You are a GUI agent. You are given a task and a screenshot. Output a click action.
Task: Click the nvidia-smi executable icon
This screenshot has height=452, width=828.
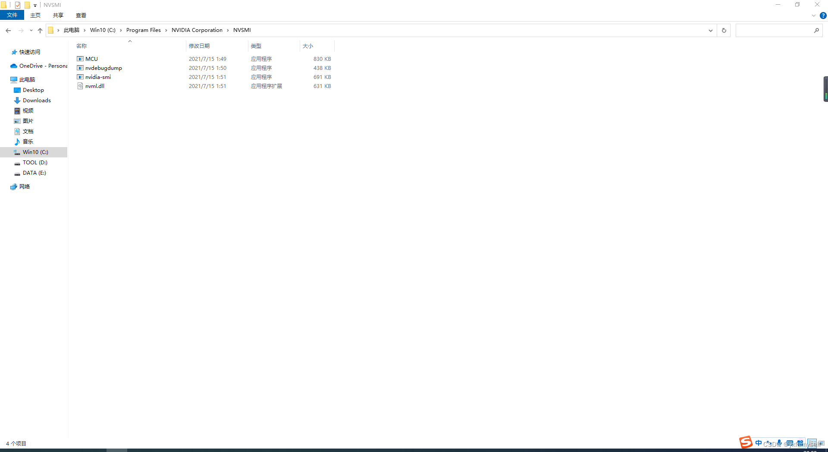(x=80, y=77)
